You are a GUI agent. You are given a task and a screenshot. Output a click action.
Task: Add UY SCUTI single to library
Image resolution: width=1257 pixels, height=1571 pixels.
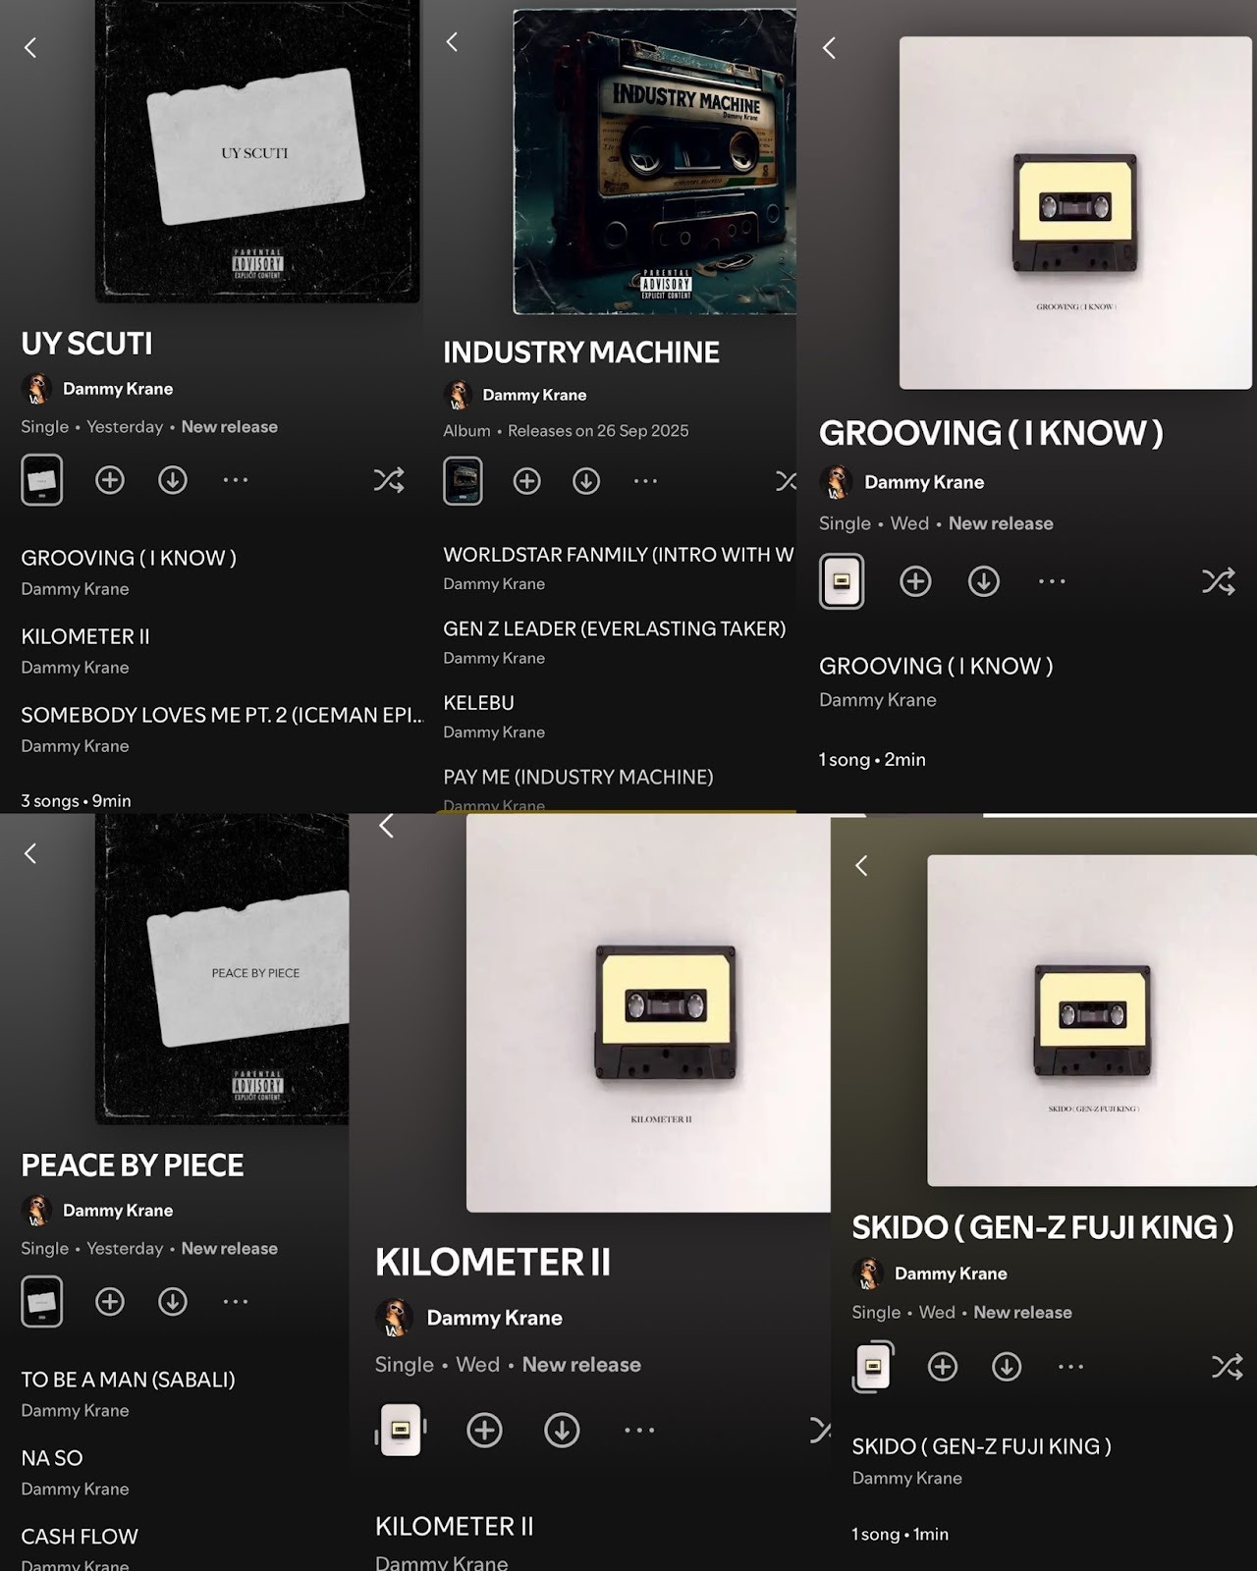(110, 480)
